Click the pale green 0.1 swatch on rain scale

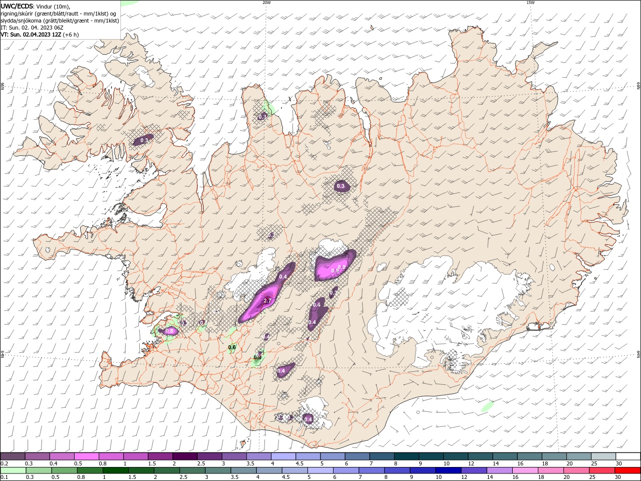click(13, 470)
